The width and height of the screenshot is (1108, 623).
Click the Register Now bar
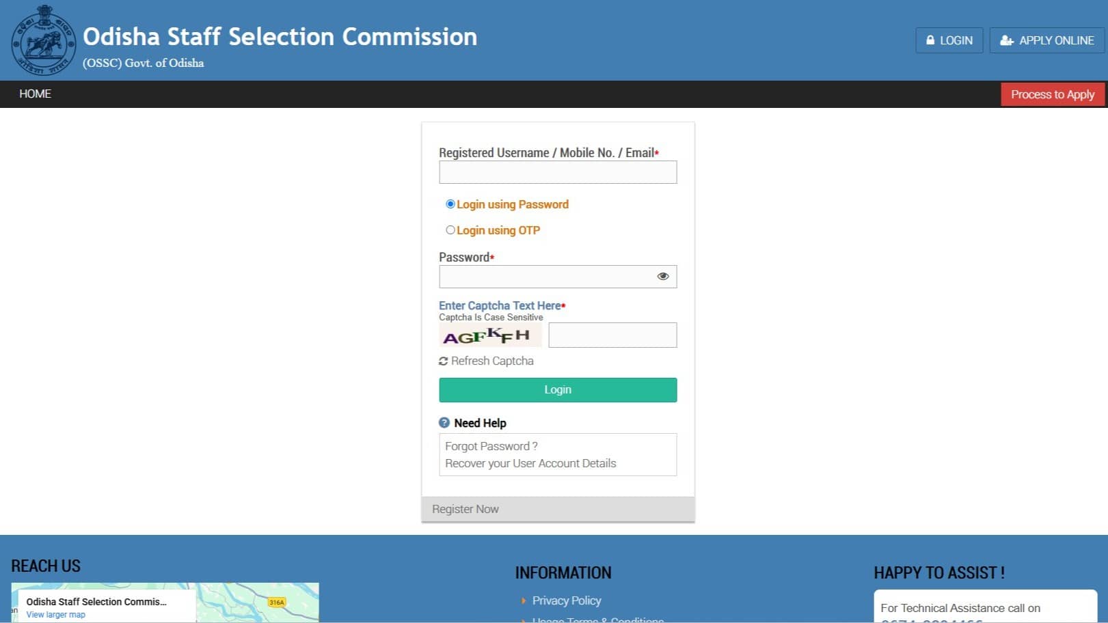(465, 508)
